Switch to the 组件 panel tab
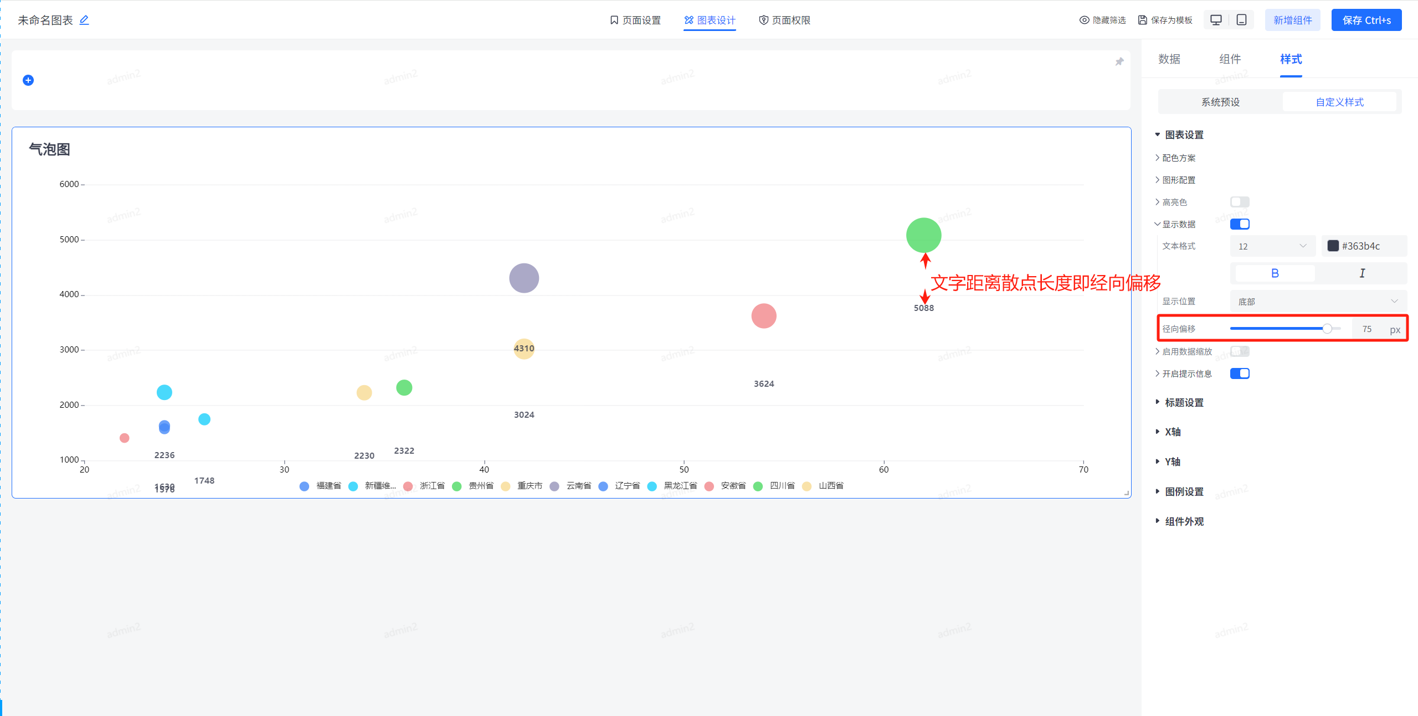Image resolution: width=1418 pixels, height=716 pixels. click(1230, 59)
